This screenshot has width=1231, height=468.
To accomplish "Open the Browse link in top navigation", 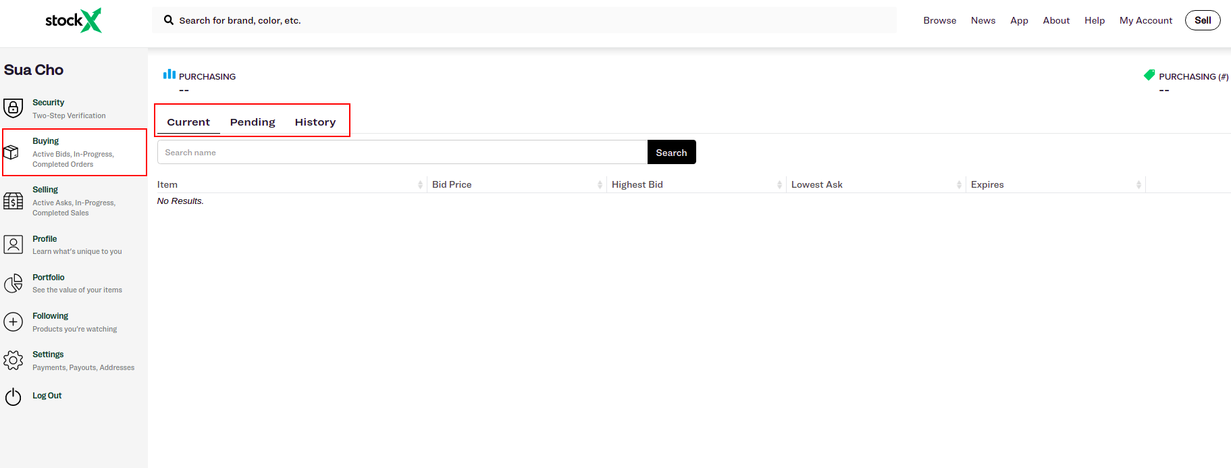I will [x=939, y=20].
